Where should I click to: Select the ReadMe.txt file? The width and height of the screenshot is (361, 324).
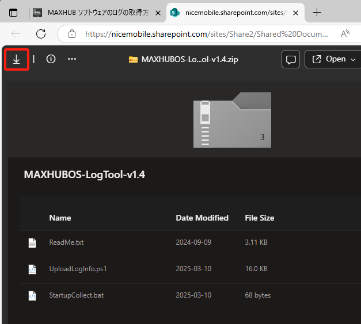pyautogui.click(x=66, y=242)
